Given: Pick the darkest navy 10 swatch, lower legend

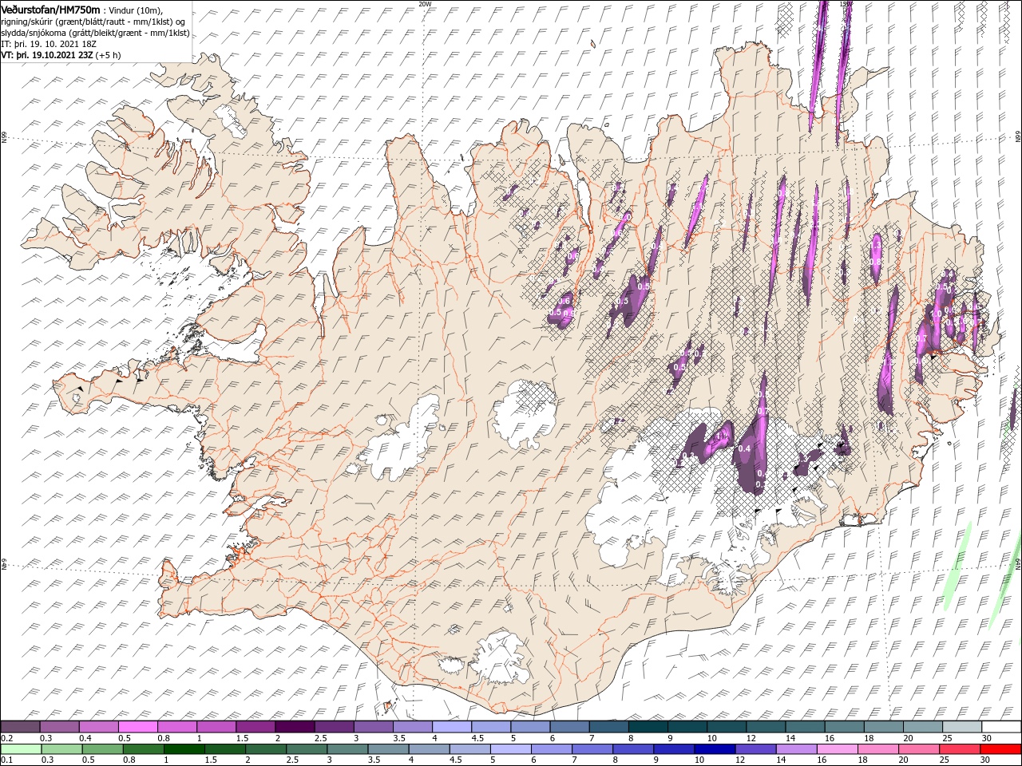Looking at the screenshot, I should [x=715, y=749].
